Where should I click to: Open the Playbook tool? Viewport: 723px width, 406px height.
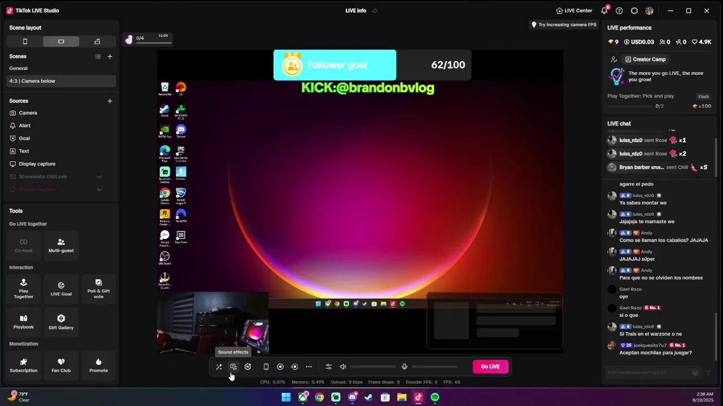click(x=24, y=322)
